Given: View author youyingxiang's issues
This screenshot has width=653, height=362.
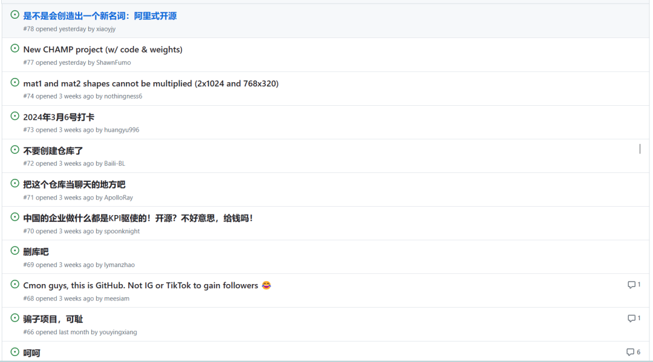Looking at the screenshot, I should point(118,332).
